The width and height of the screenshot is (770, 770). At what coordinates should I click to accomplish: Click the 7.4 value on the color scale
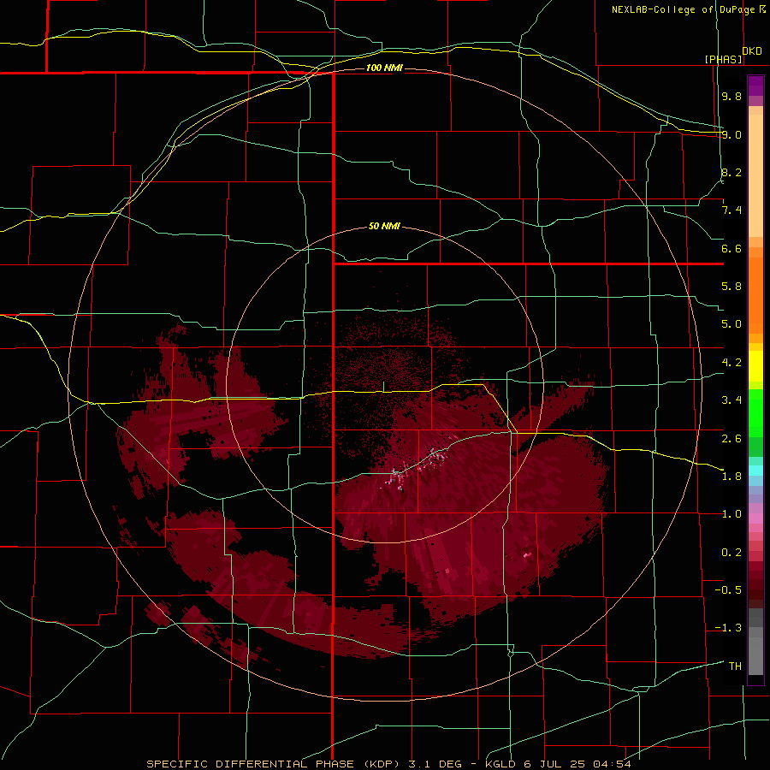pyautogui.click(x=731, y=210)
